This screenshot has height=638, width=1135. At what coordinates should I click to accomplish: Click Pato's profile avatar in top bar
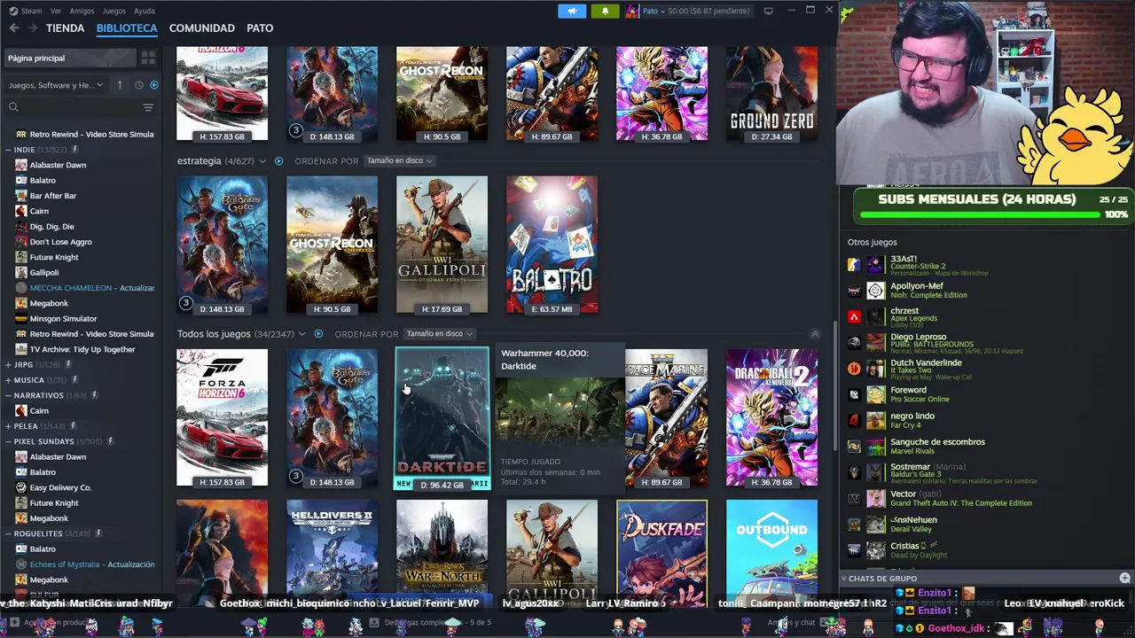632,11
